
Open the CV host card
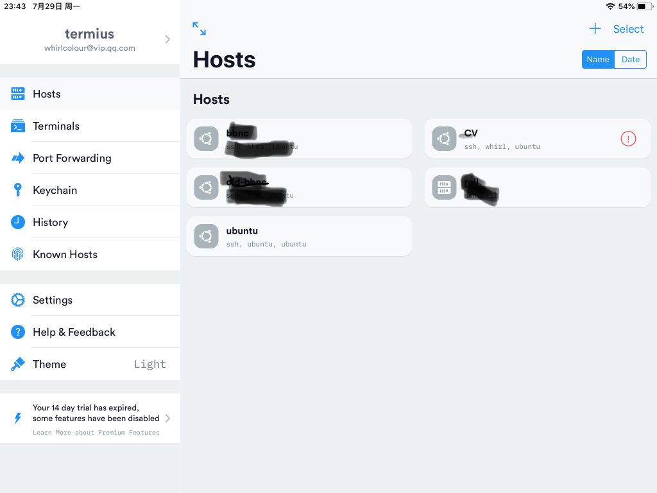click(x=537, y=139)
